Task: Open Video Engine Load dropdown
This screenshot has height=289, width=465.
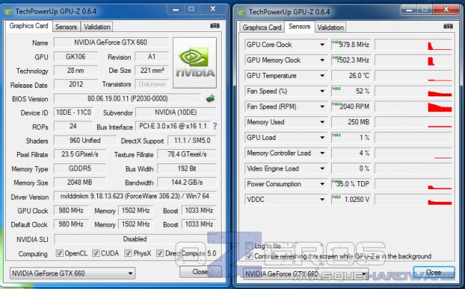Action: 322,168
